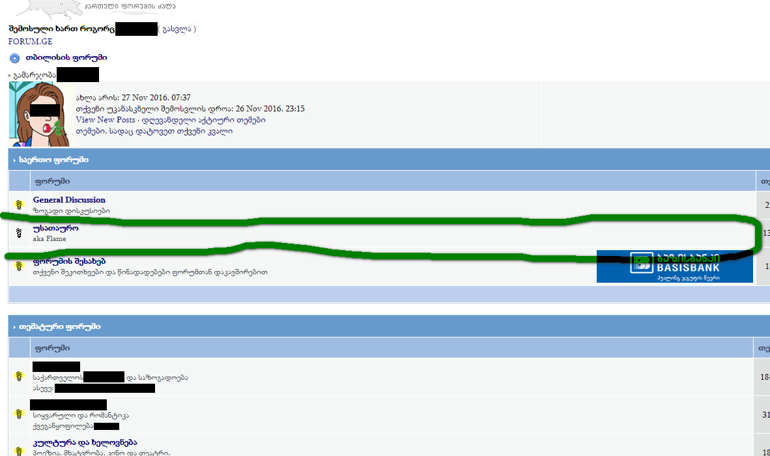Click the ფორუმი column header in საერთო ფორუმი table
Screen dimensions: 770x456
pos(52,181)
